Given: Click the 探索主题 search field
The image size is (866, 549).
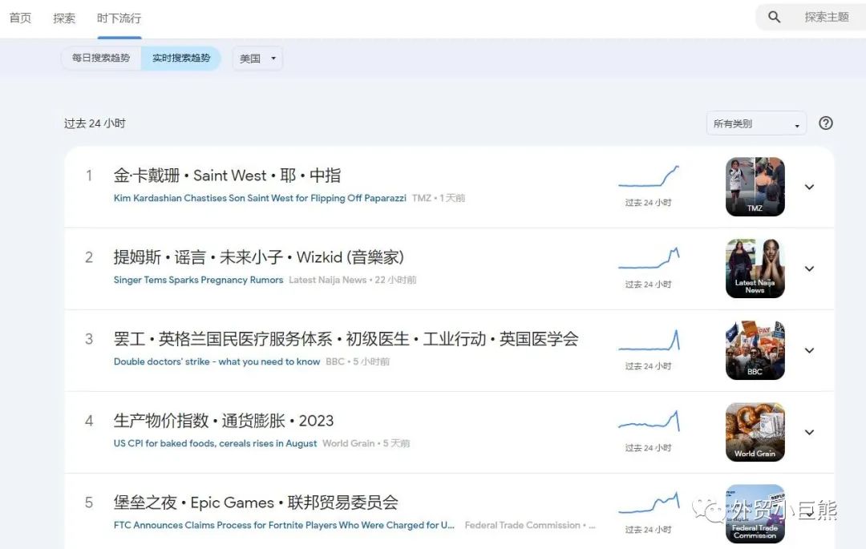Looking at the screenshot, I should (828, 16).
